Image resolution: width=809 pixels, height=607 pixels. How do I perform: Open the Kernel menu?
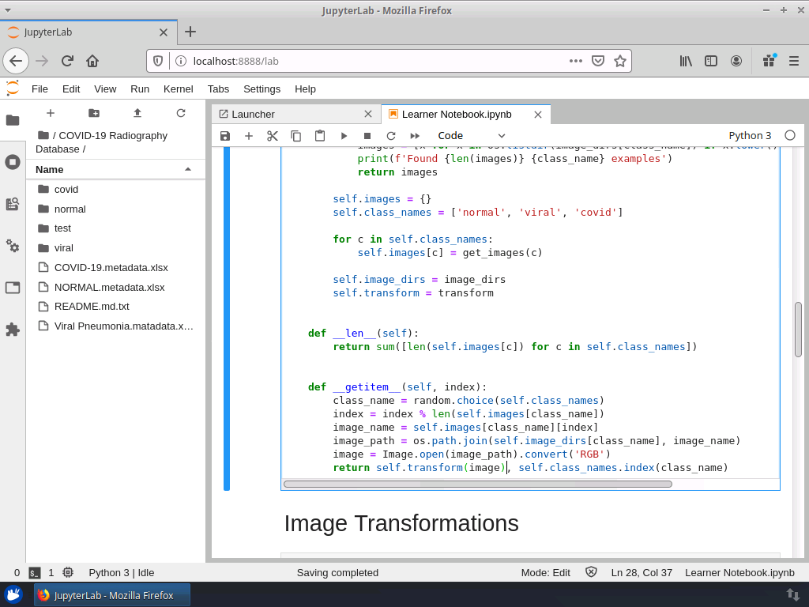pos(178,89)
